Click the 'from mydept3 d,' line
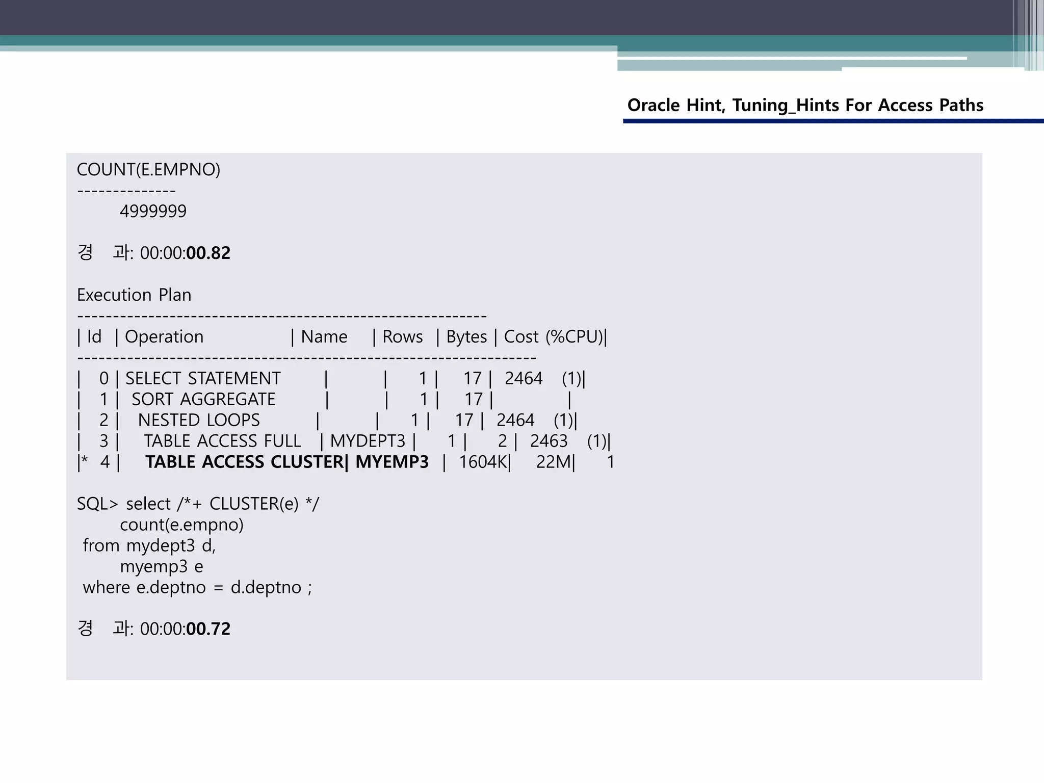1044x783 pixels. pyautogui.click(x=149, y=546)
